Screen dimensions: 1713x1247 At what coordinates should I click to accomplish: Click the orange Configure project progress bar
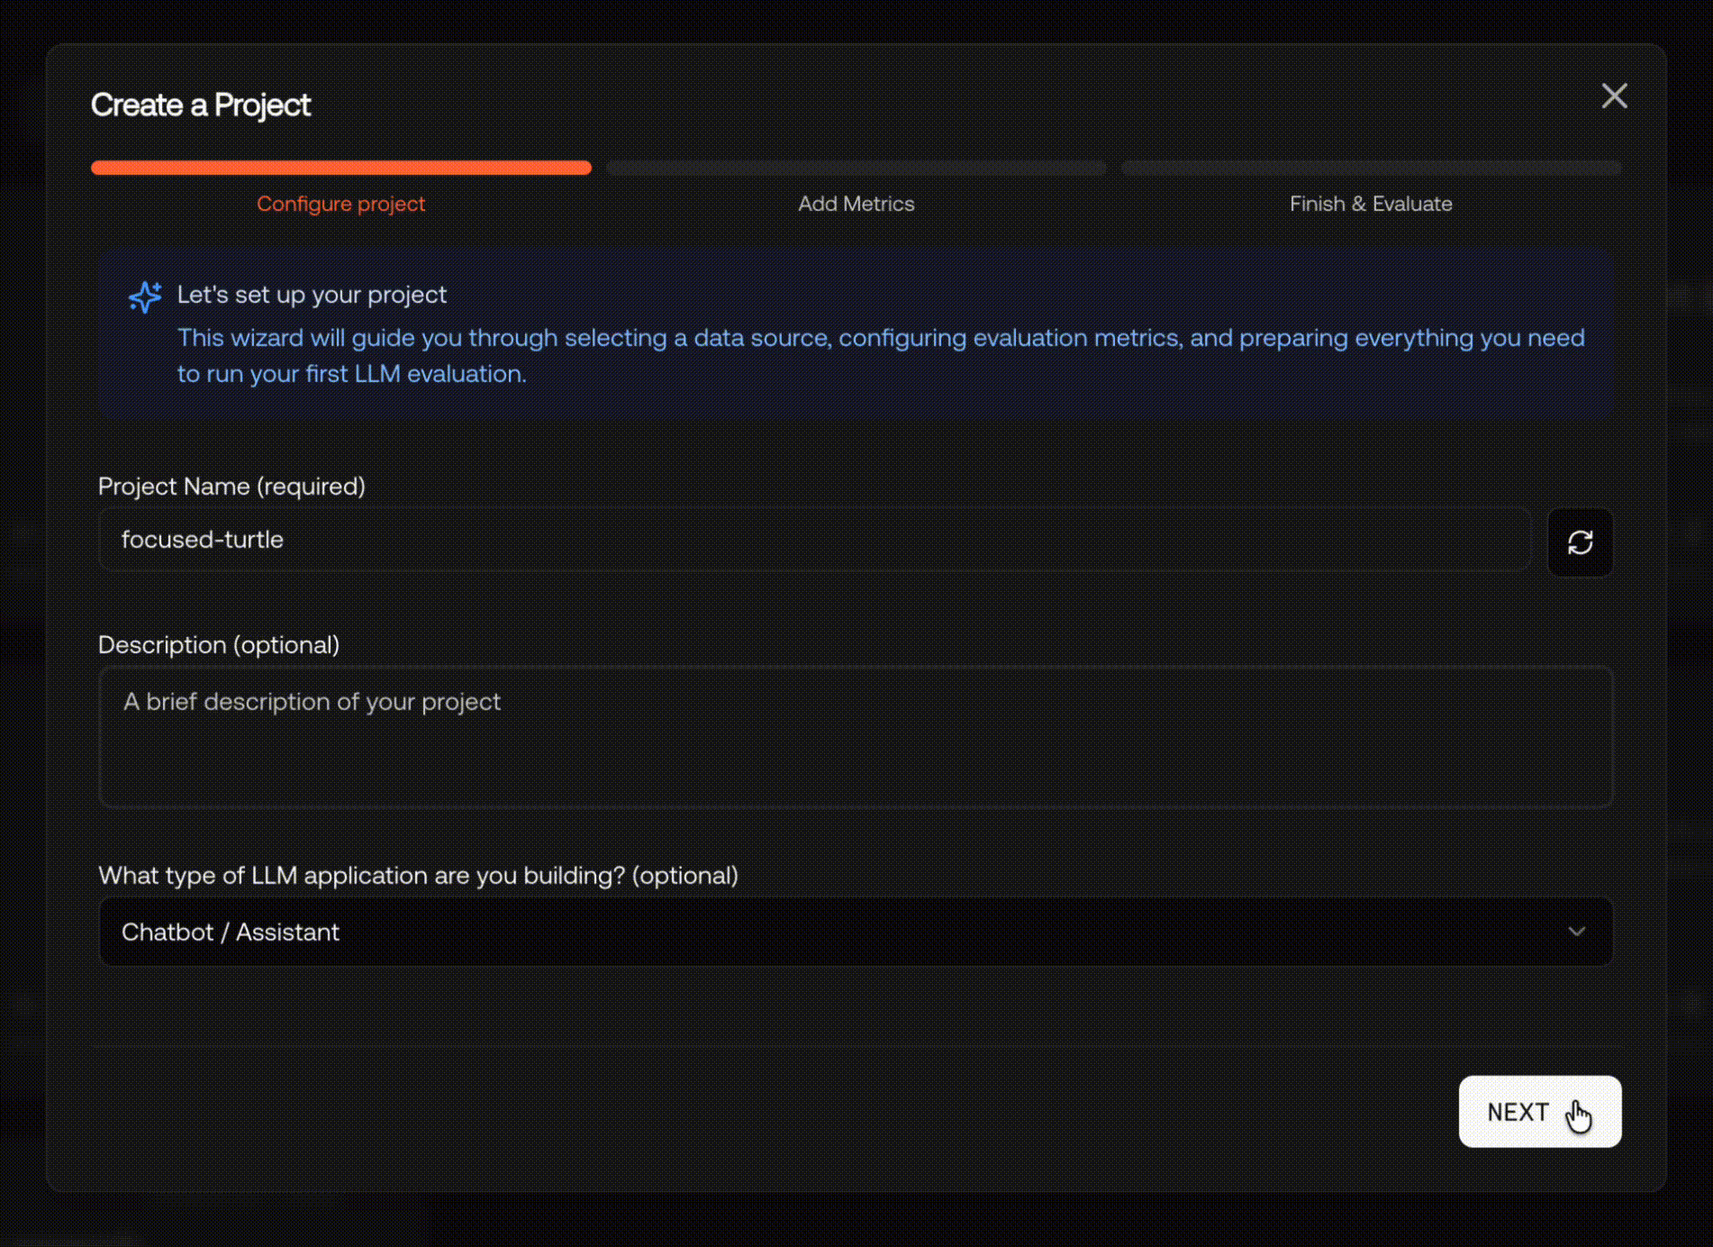pos(341,168)
